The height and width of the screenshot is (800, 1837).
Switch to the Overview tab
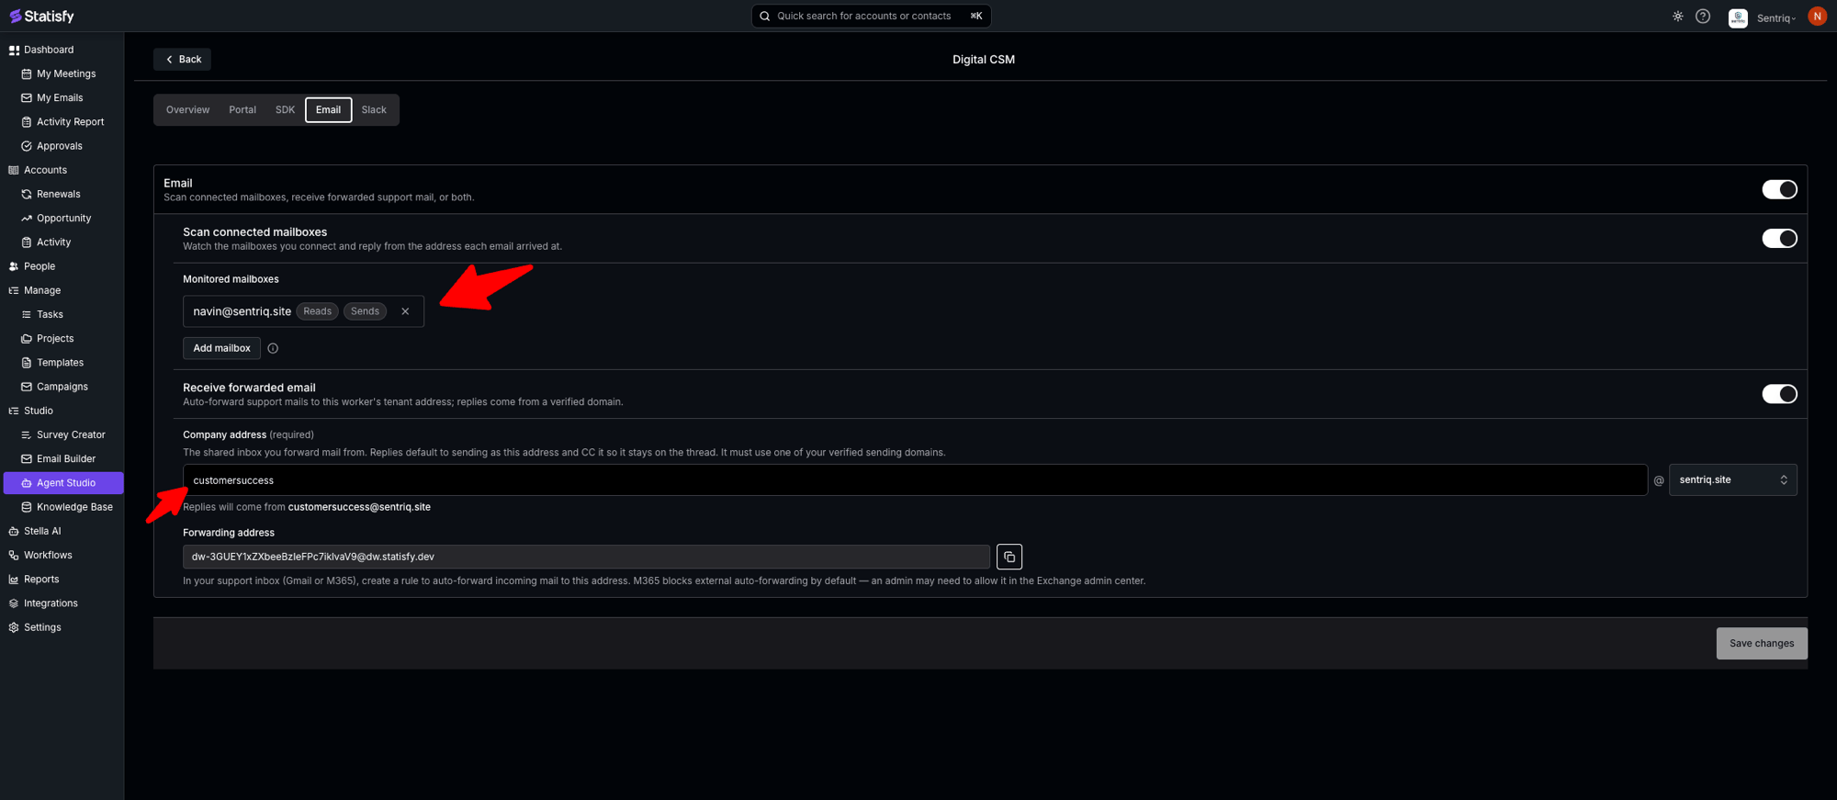tap(187, 110)
